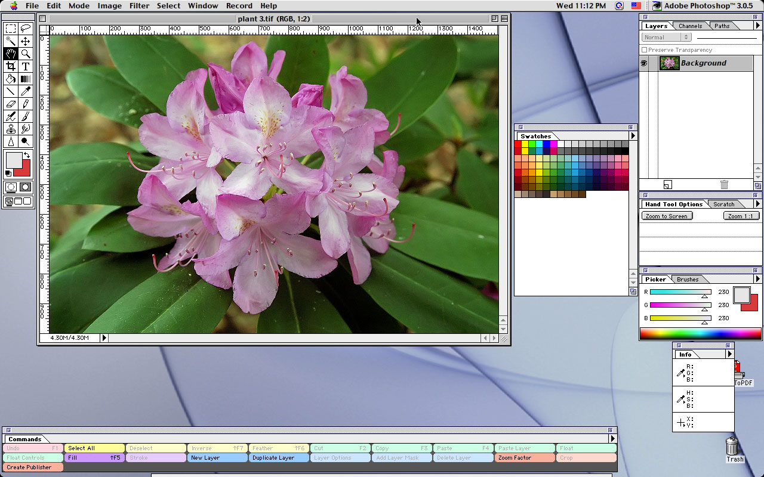Click the Swatches palette scroll down arrow
Image resolution: width=764 pixels, height=477 pixels.
(x=633, y=282)
